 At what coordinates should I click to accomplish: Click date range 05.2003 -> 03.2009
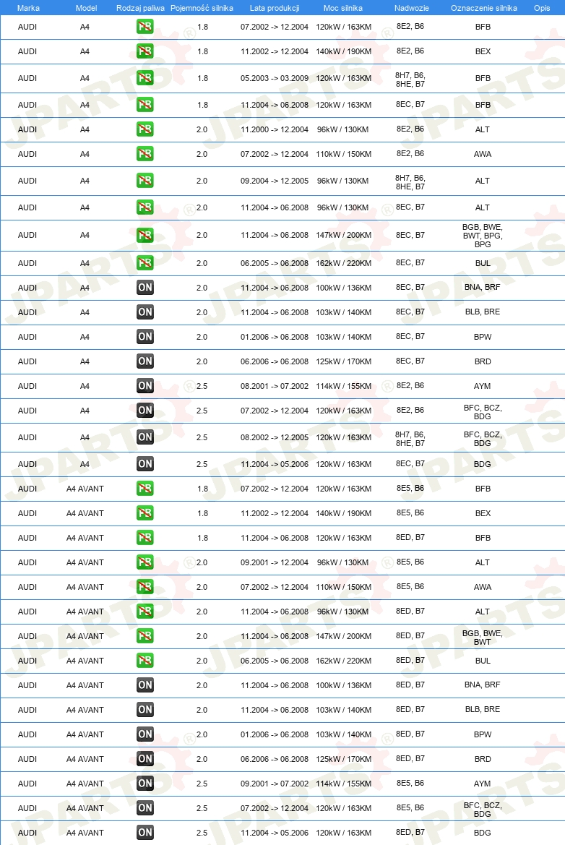coord(275,78)
